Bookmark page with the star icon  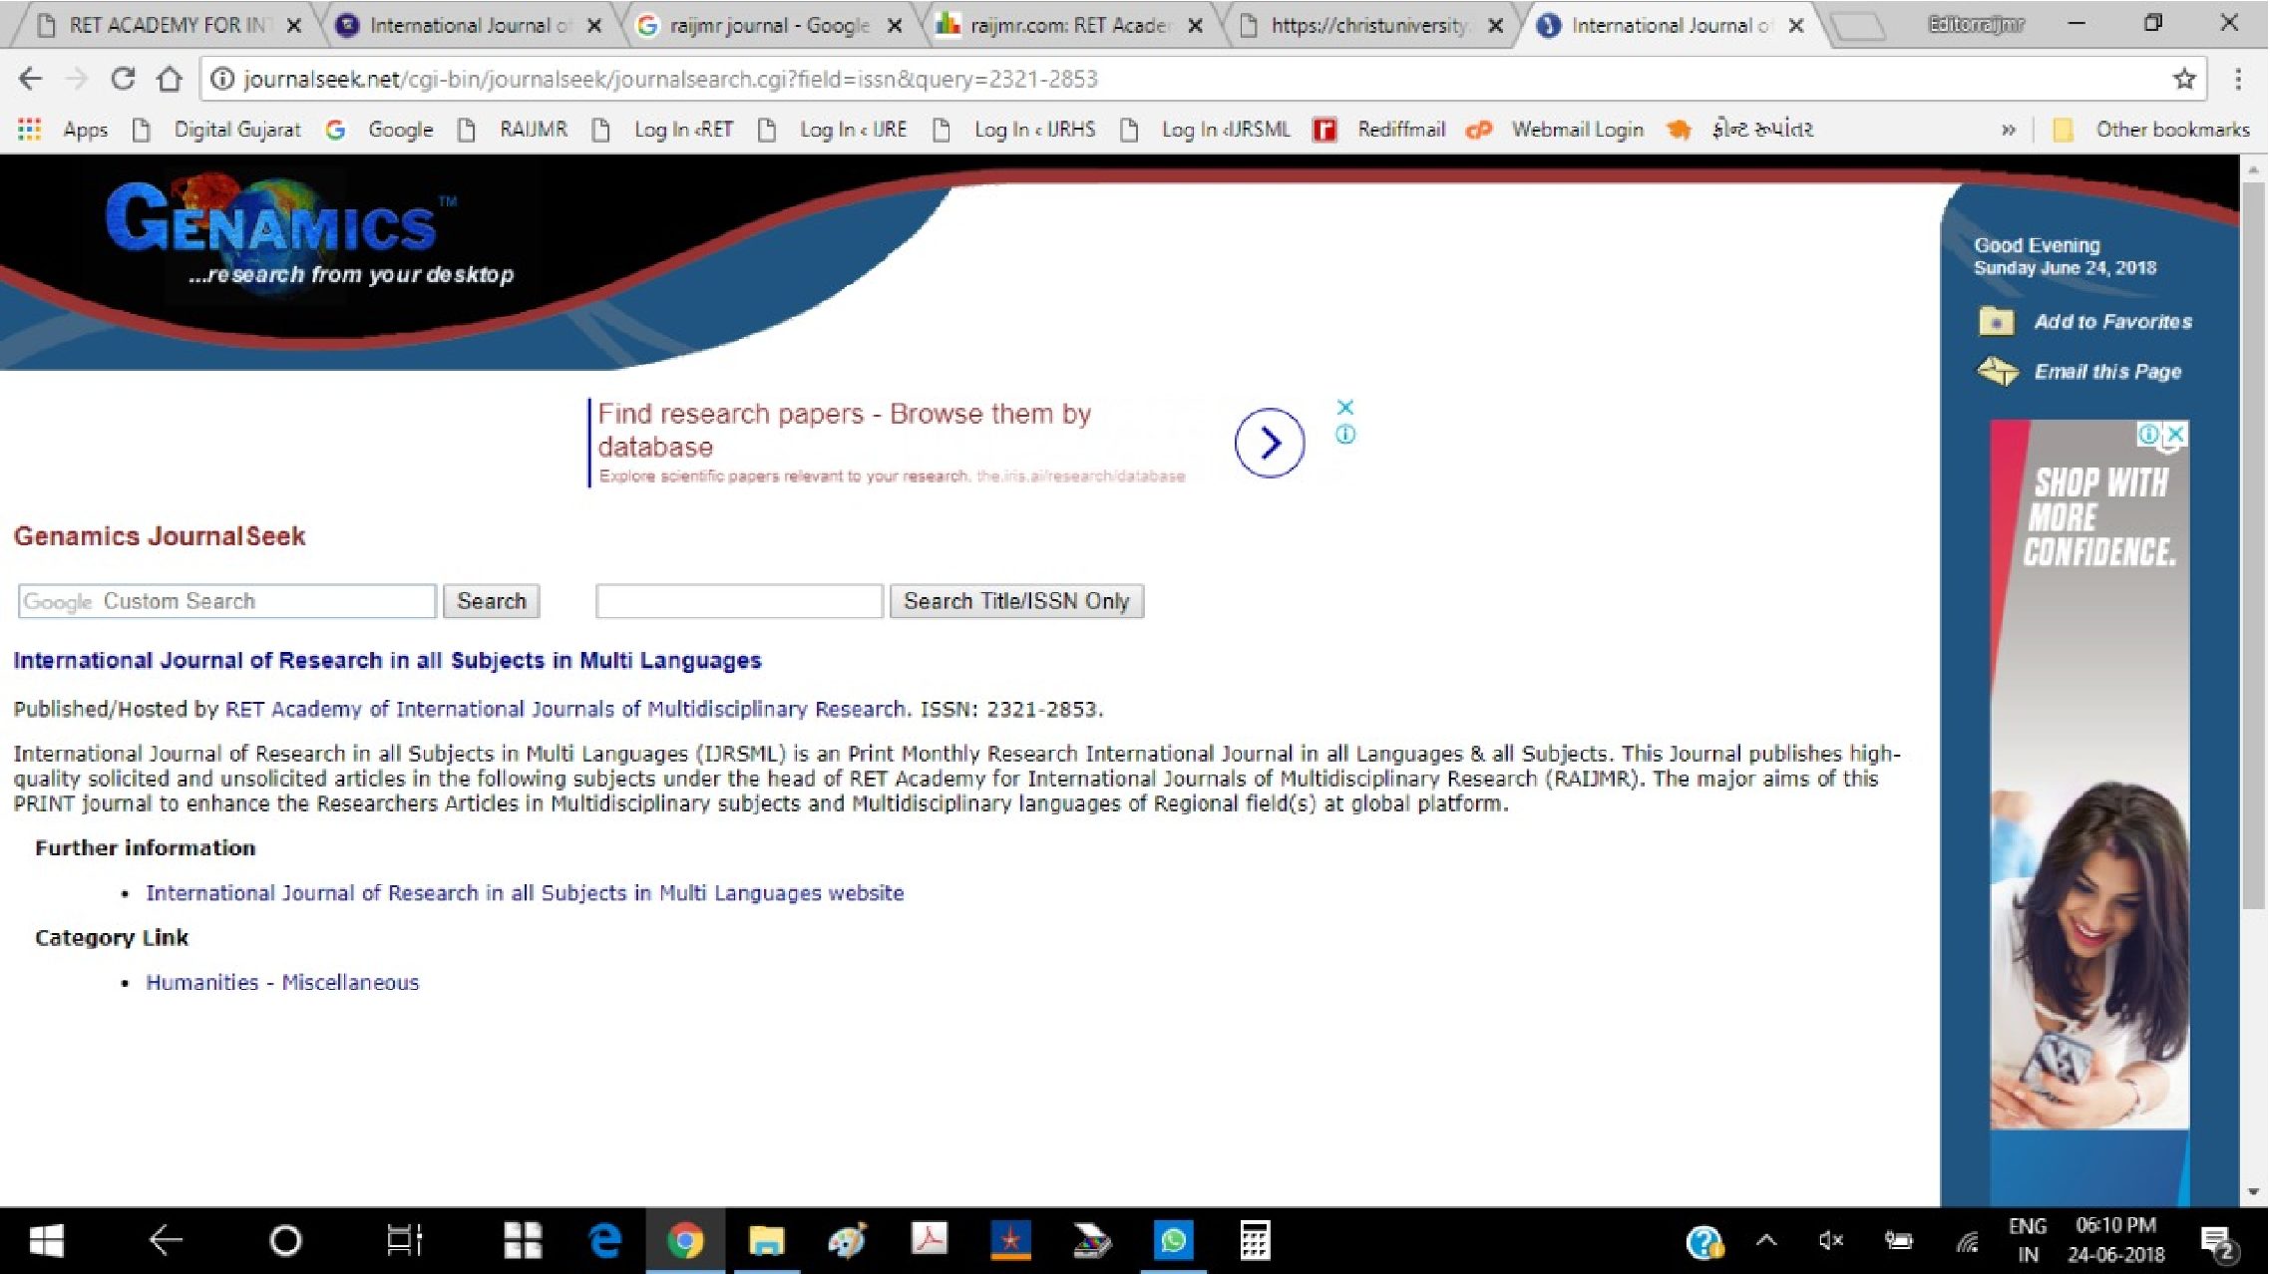click(x=2184, y=79)
